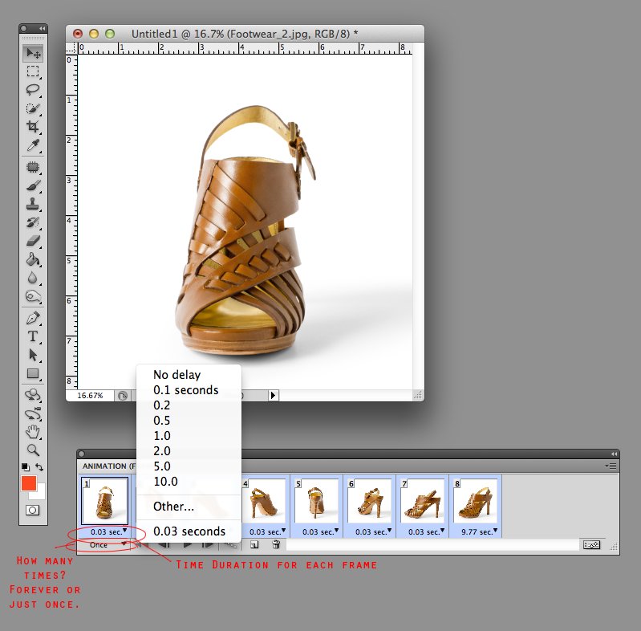Select the Horizontal Type tool
The image size is (641, 631).
pyautogui.click(x=33, y=336)
